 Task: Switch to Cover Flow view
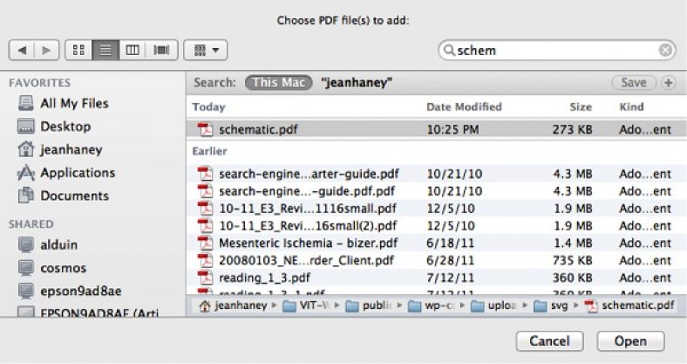(x=161, y=50)
